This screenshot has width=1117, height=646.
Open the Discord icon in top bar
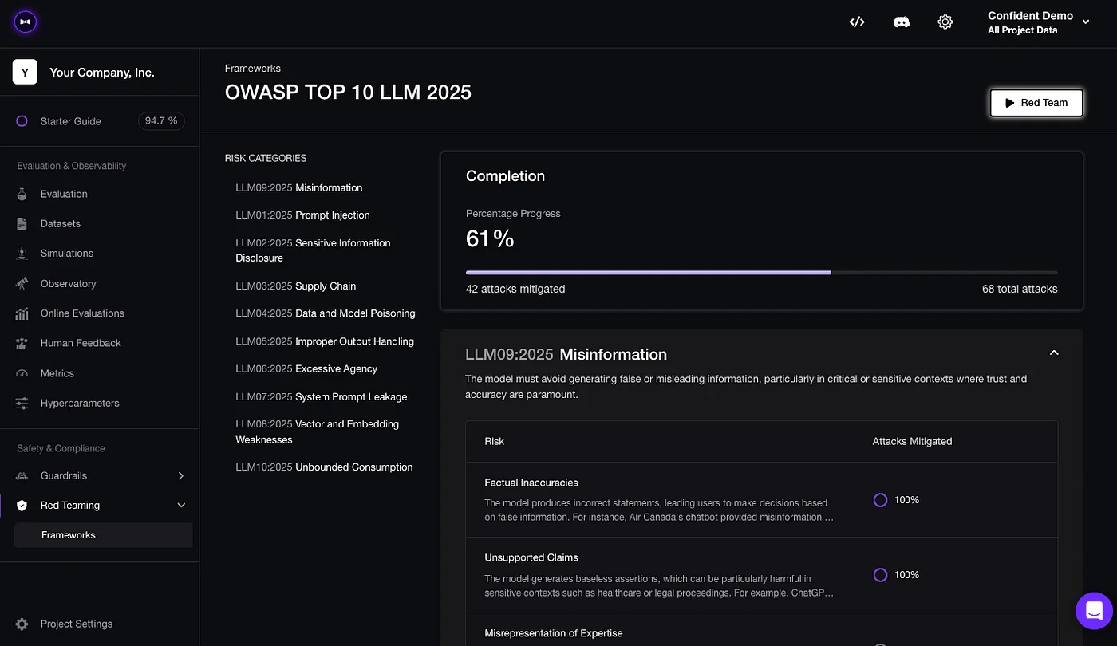[901, 22]
